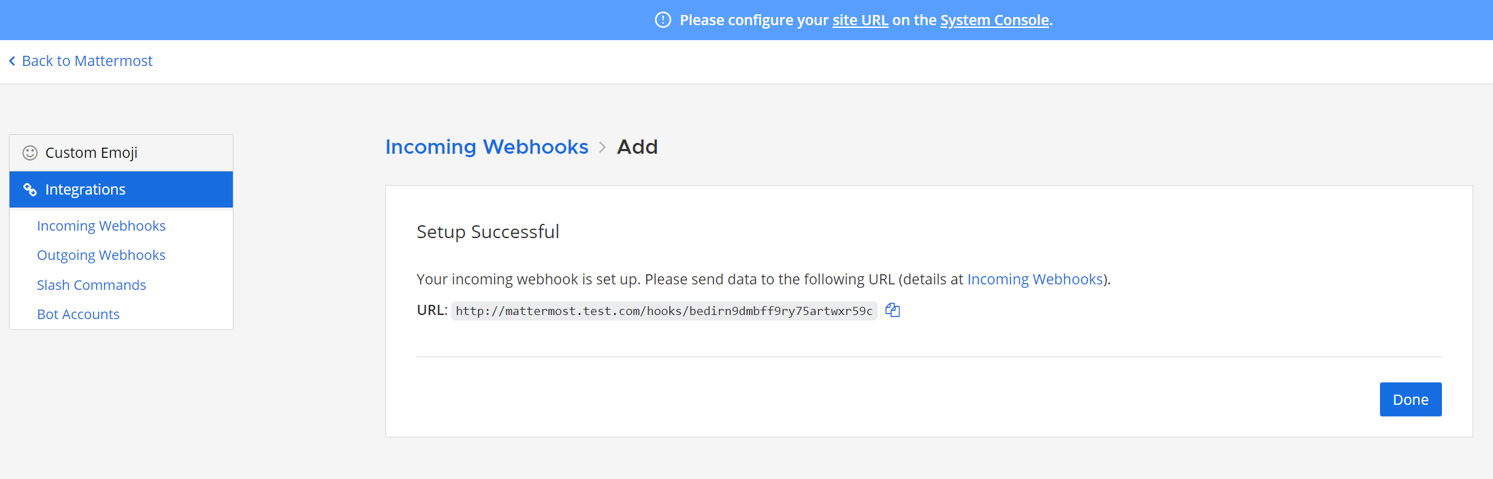Click the warning icon in the top banner
The height and width of the screenshot is (479, 1493).
pos(662,20)
